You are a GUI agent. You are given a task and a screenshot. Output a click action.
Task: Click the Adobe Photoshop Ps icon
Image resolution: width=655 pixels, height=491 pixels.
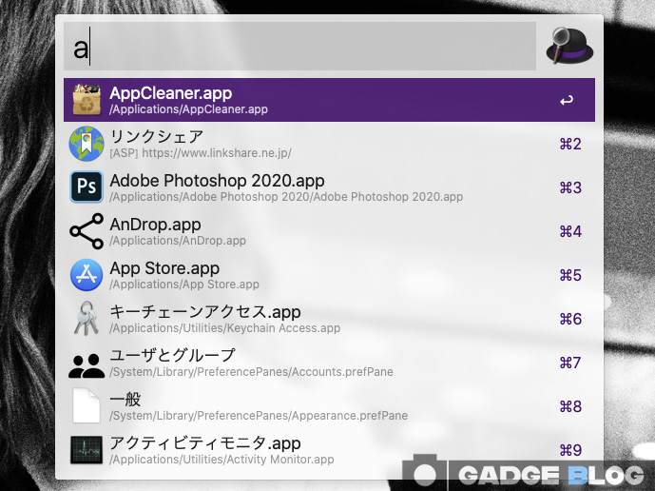coord(87,187)
